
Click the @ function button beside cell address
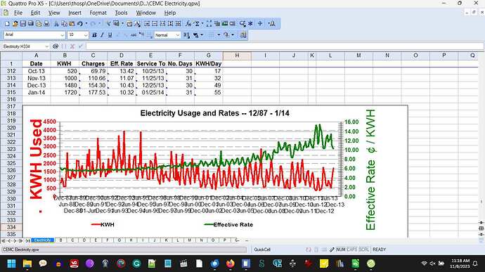pyautogui.click(x=56, y=46)
